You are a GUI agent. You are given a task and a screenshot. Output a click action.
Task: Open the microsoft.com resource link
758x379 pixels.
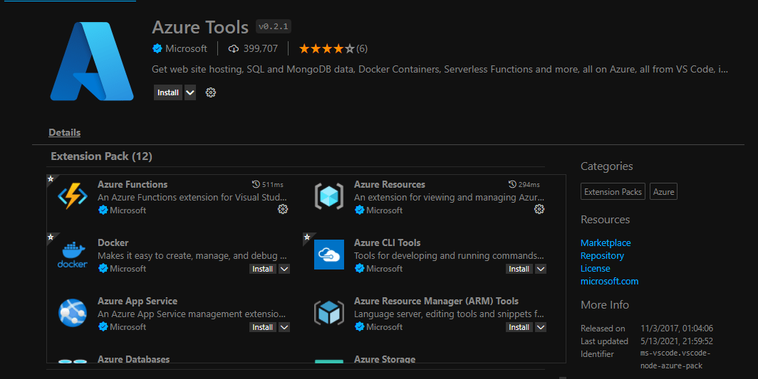tap(610, 282)
